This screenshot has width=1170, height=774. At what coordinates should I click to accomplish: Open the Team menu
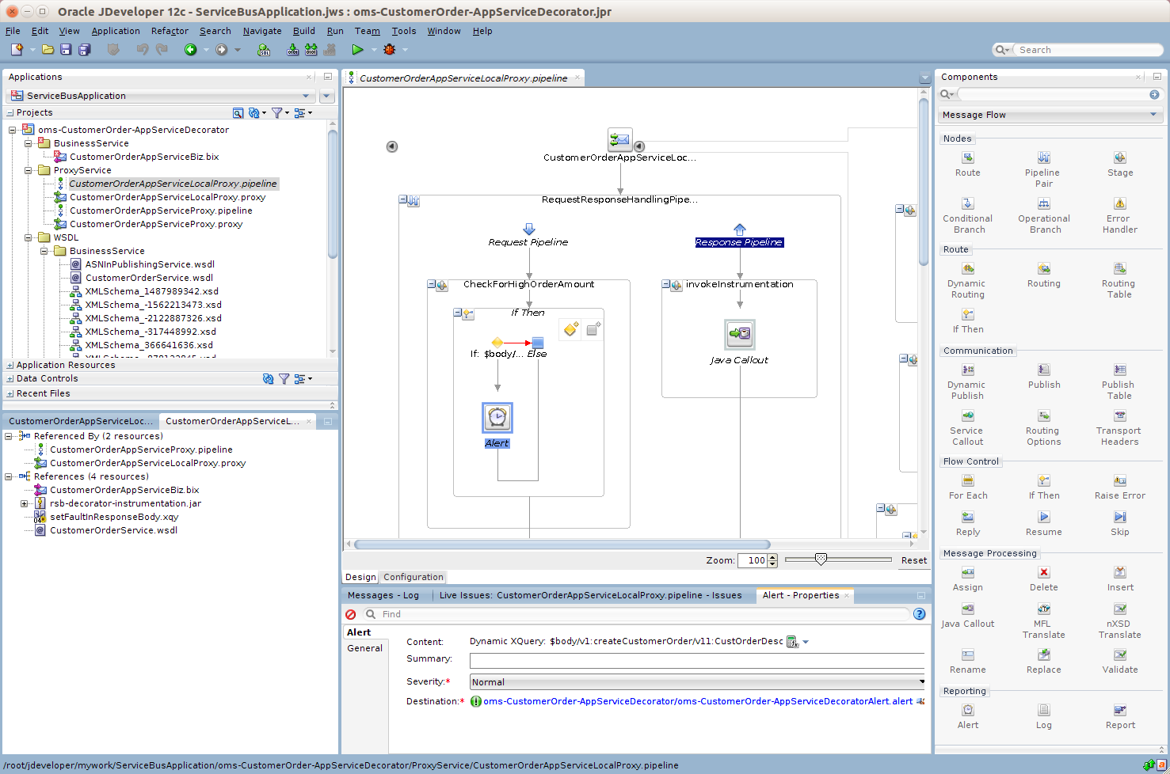pos(367,31)
